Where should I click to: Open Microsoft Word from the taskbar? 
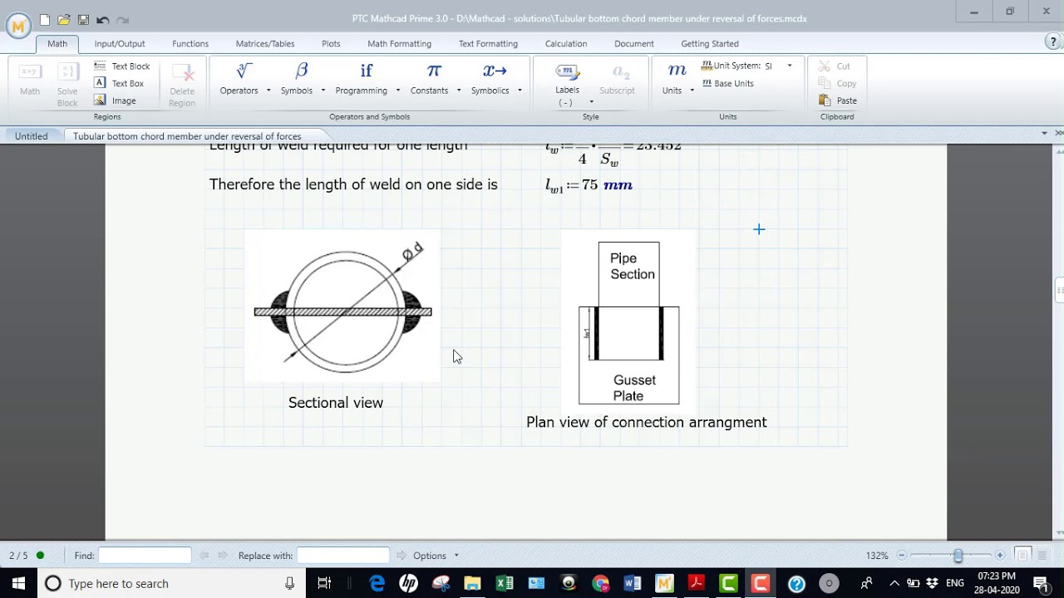click(x=633, y=584)
